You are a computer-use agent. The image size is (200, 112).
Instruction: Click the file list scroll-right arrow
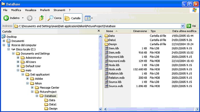coord(197,109)
